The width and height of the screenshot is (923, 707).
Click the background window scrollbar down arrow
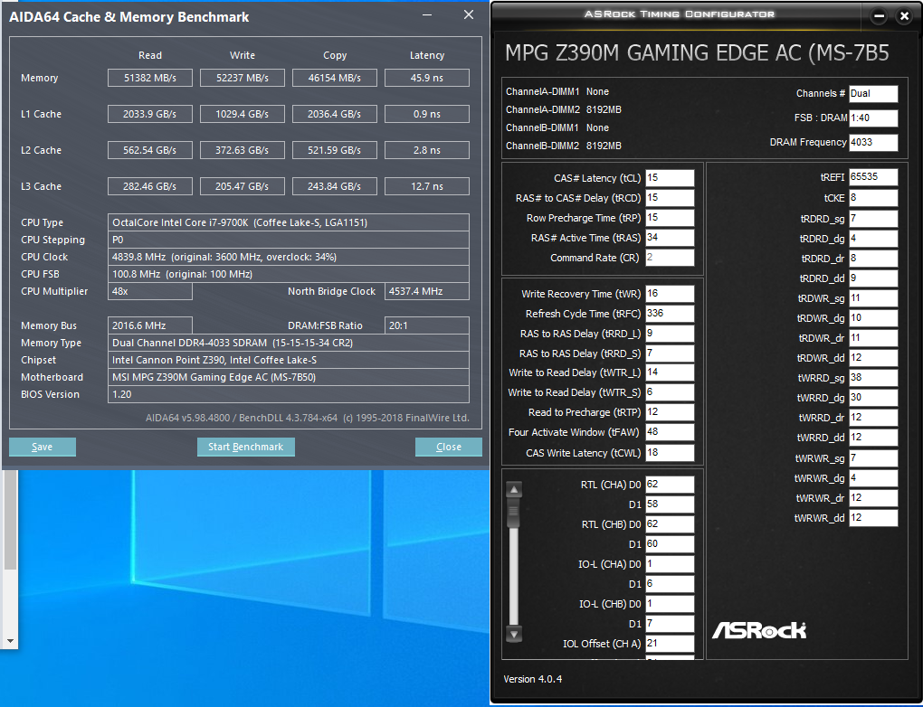(x=10, y=641)
